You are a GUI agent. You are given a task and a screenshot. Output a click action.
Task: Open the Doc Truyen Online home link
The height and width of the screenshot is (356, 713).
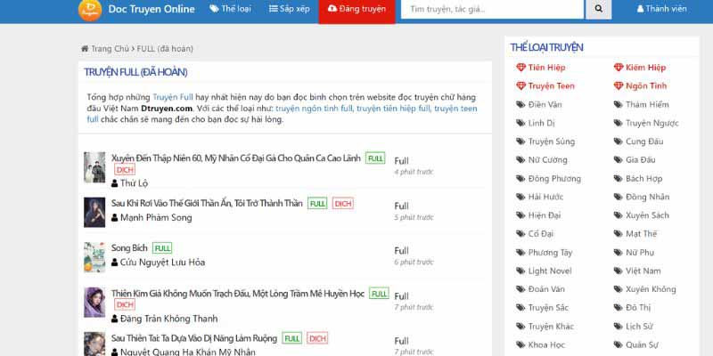(152, 9)
